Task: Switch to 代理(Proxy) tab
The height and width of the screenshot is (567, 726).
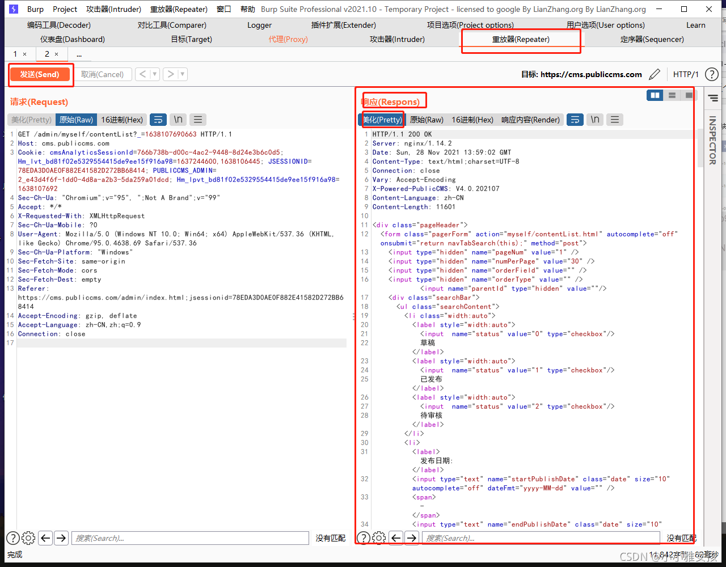Action: 288,39
